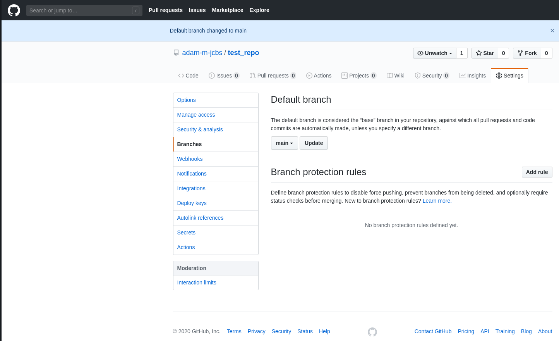Open Pull requests in top navigation
Screen dimensions: 559x341
point(166,10)
